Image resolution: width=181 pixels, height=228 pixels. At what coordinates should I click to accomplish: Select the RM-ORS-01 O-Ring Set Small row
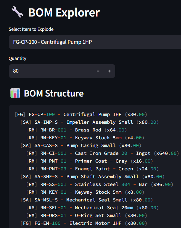click(86, 215)
